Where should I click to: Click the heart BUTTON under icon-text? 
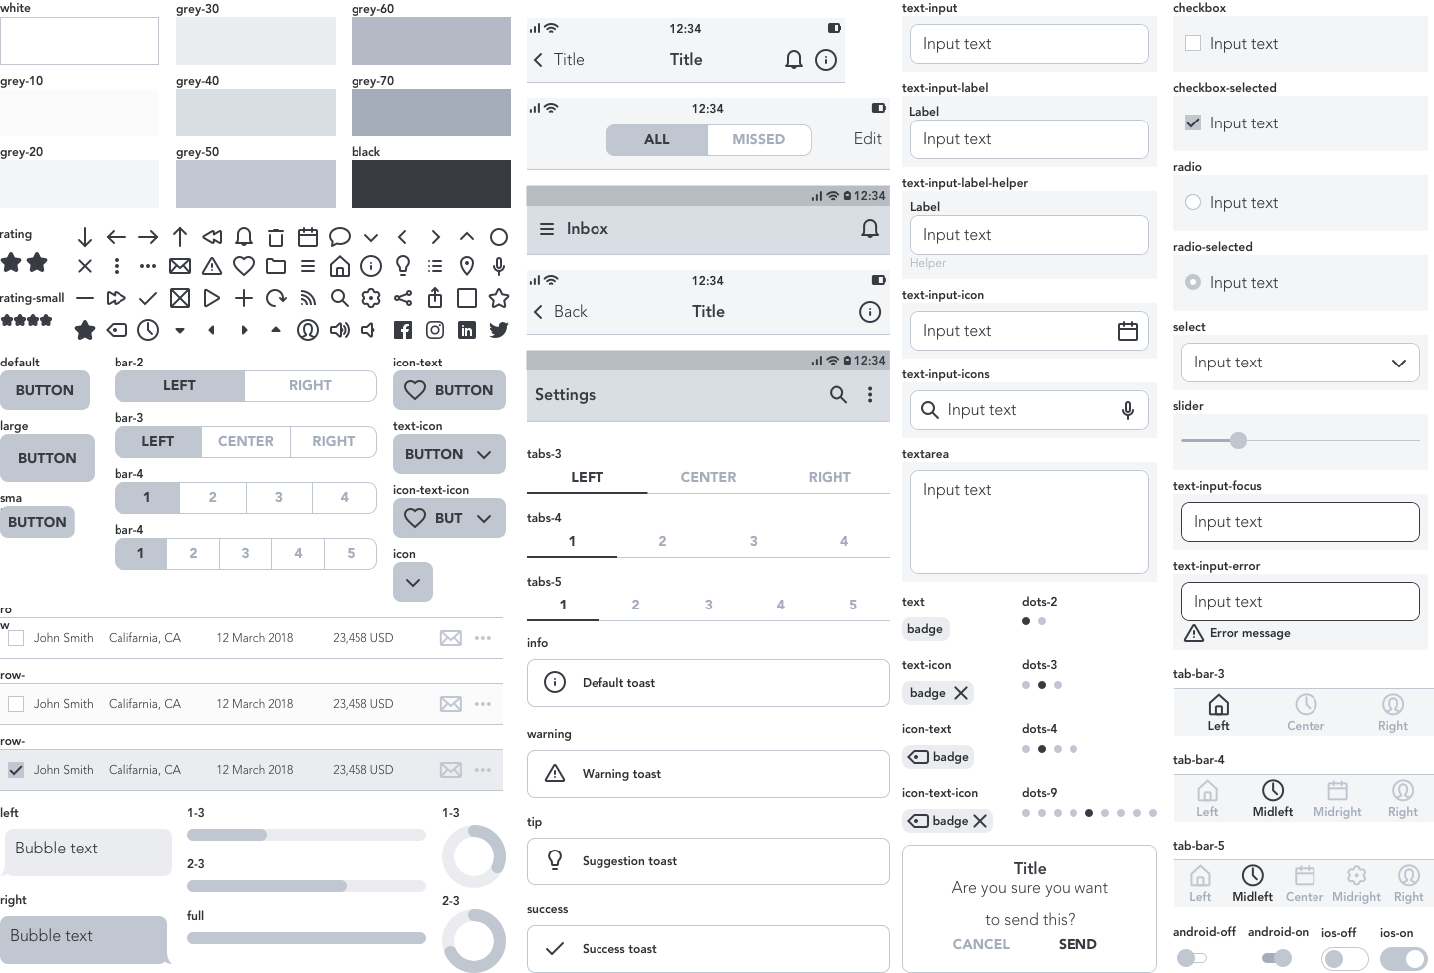(x=449, y=390)
